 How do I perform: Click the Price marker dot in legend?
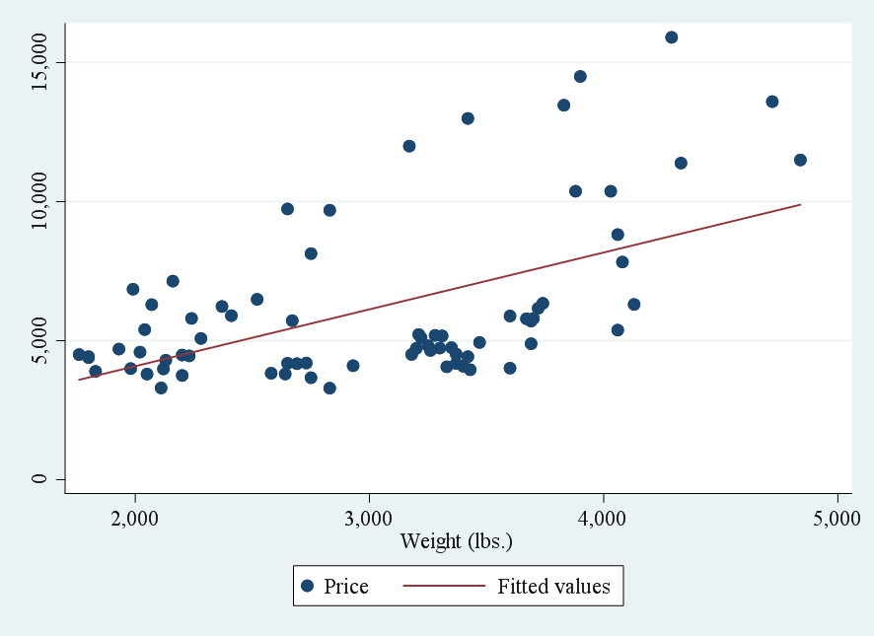pyautogui.click(x=307, y=587)
